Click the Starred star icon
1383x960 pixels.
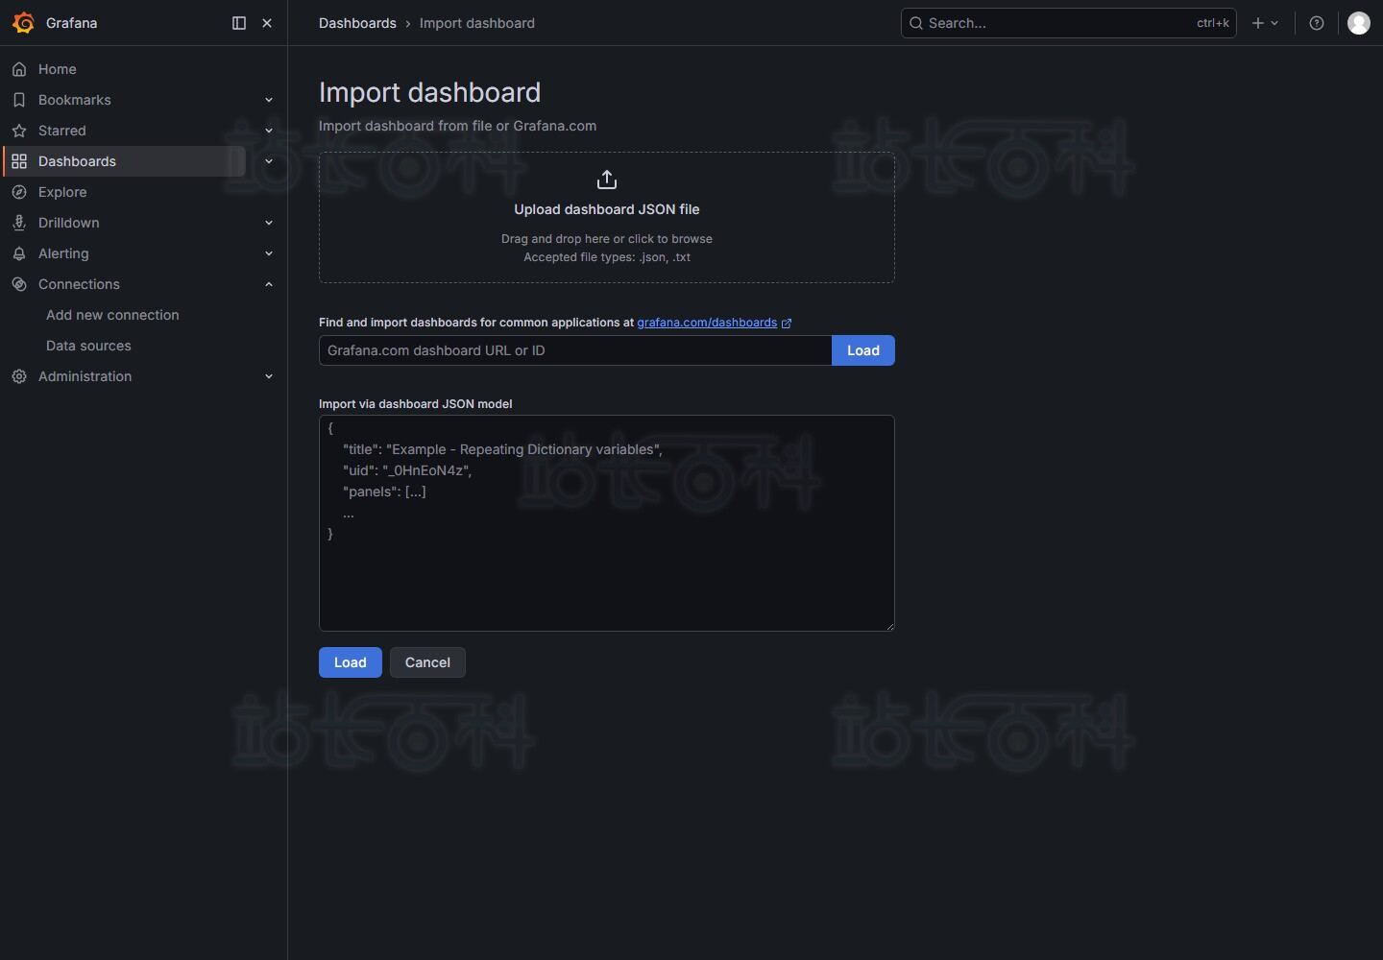click(19, 131)
